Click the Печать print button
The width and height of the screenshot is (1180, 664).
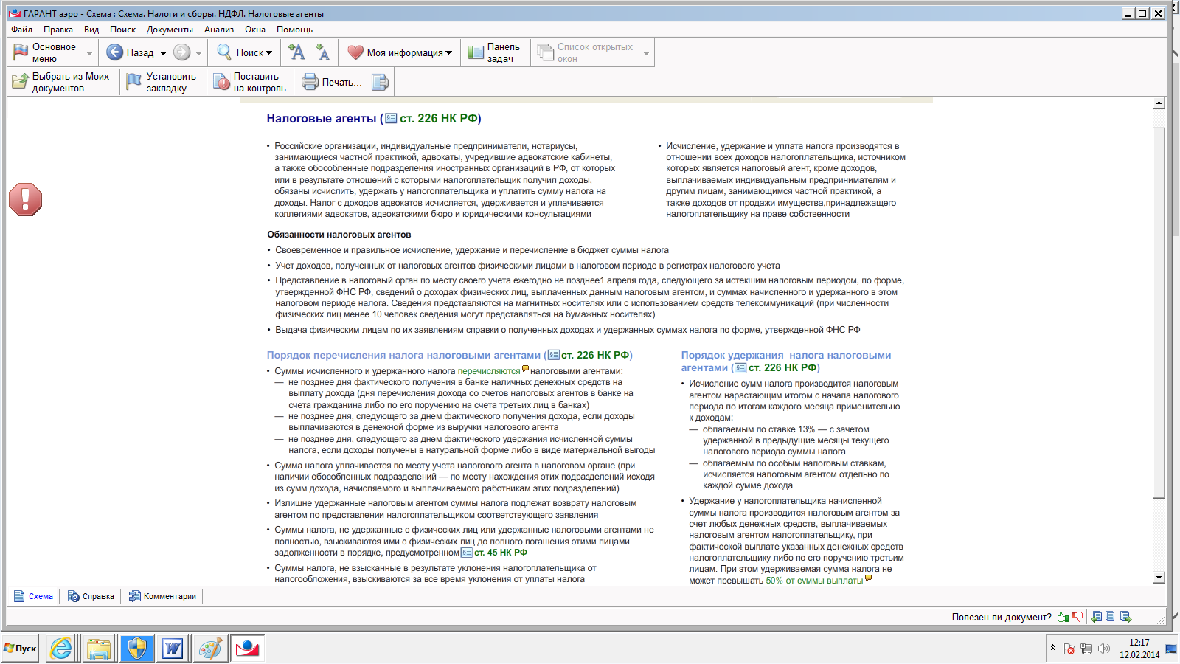(x=332, y=82)
